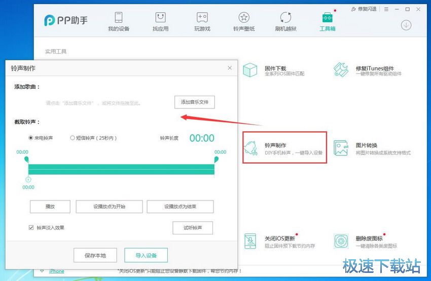Open the 刷机越狱 tab
The image size is (431, 281).
pos(285,21)
